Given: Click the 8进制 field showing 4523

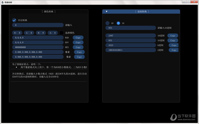Looking at the screenshot, I should [x=131, y=45].
